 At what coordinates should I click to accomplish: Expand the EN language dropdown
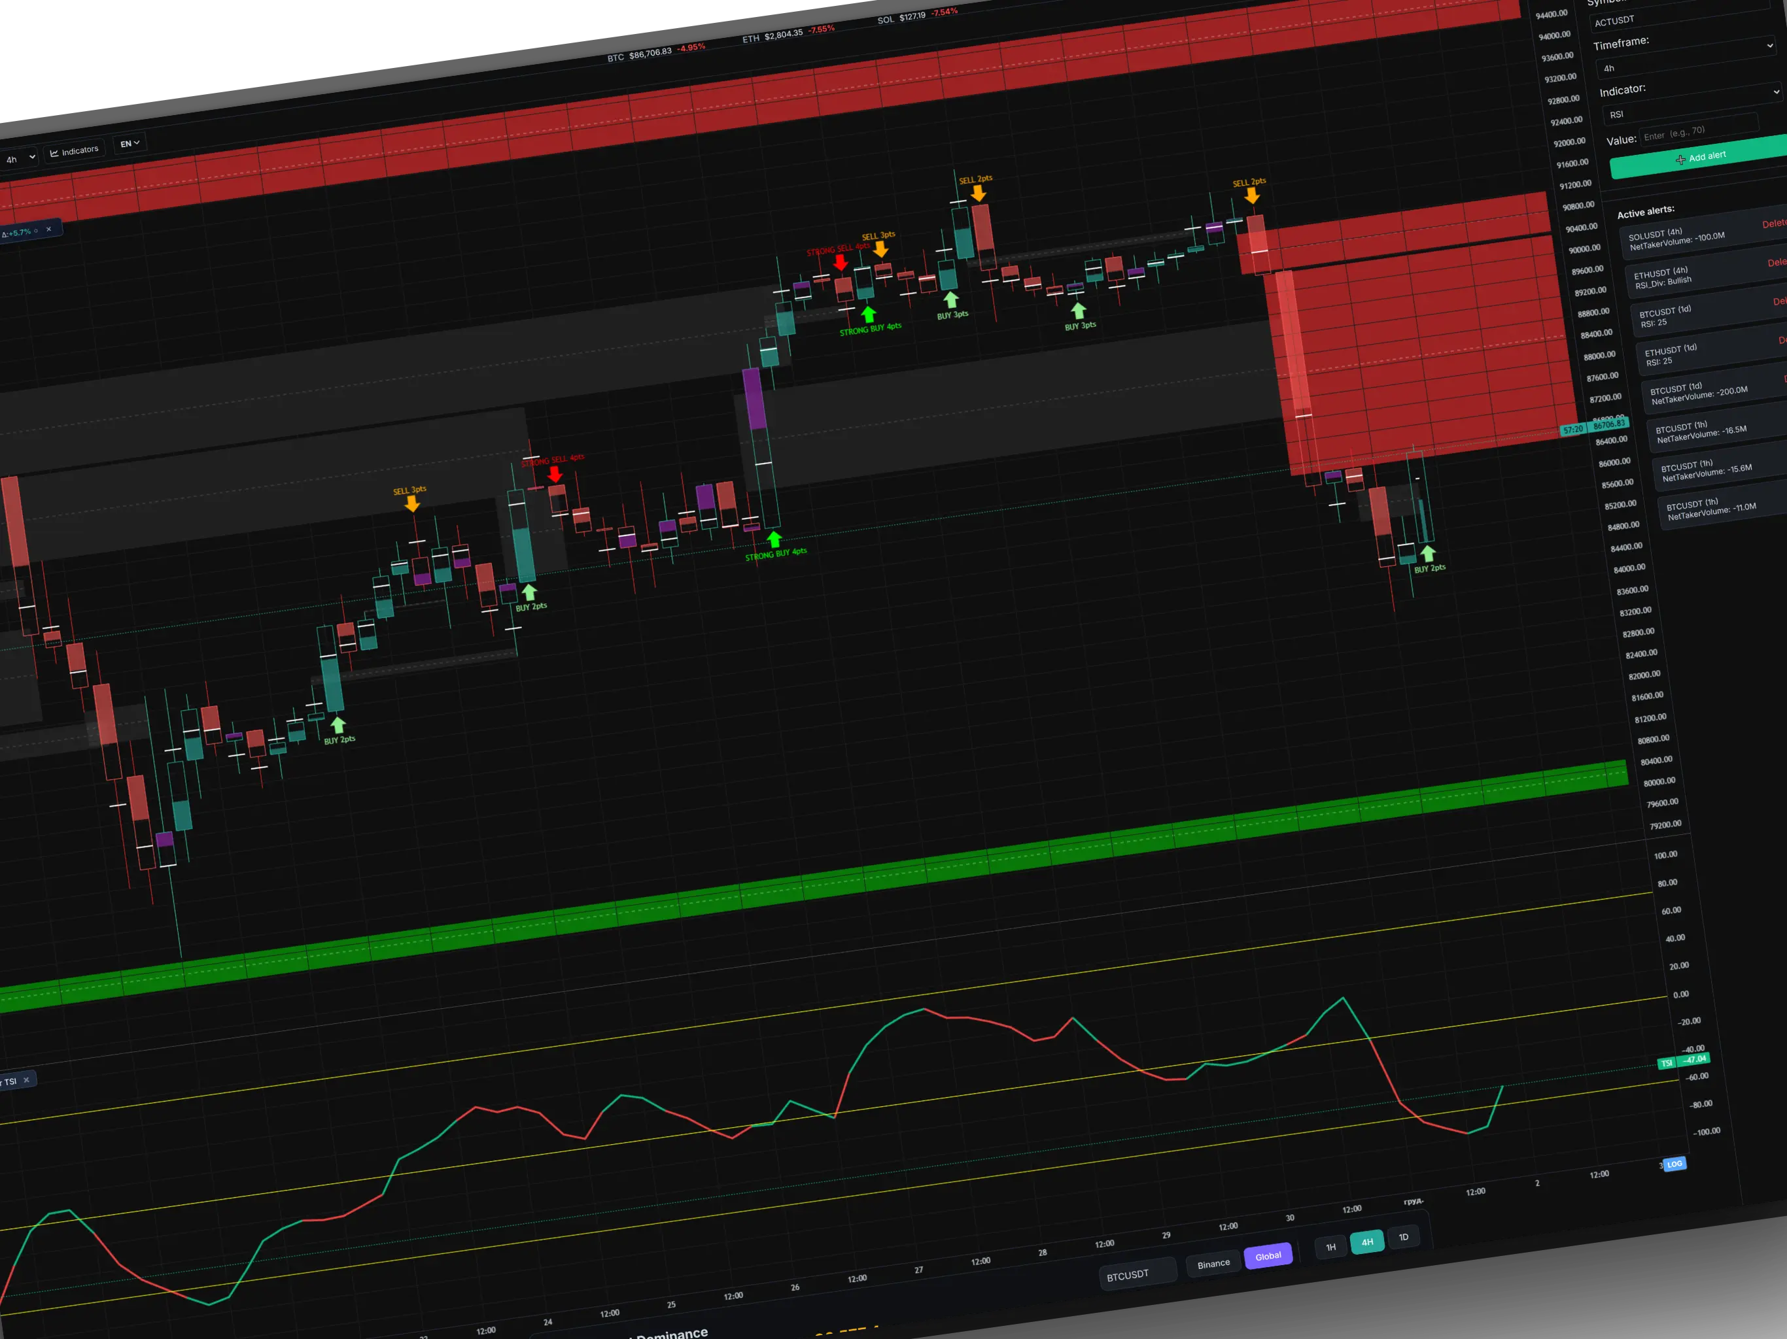pyautogui.click(x=130, y=143)
